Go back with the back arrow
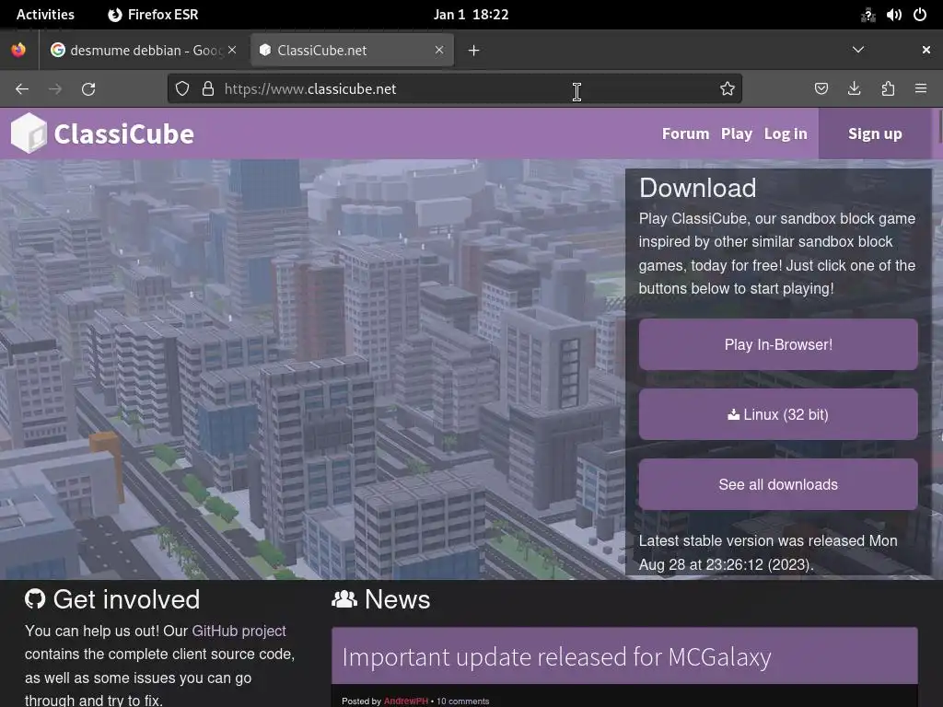This screenshot has height=707, width=943. tap(22, 89)
